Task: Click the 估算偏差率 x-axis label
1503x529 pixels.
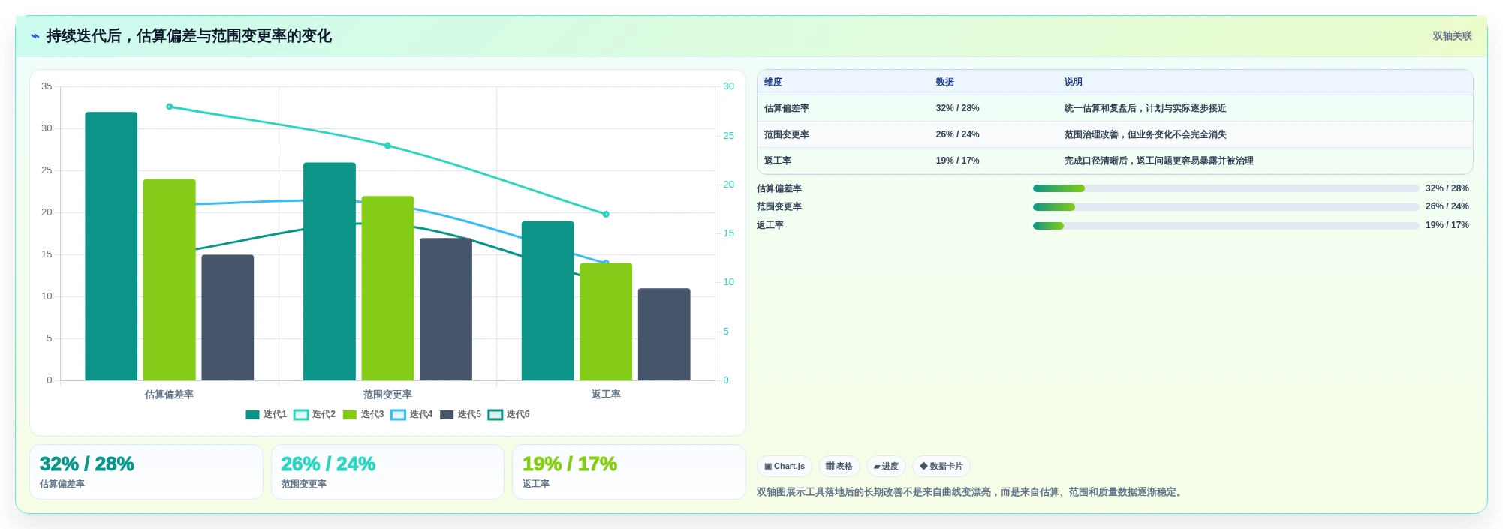Action: click(x=169, y=395)
